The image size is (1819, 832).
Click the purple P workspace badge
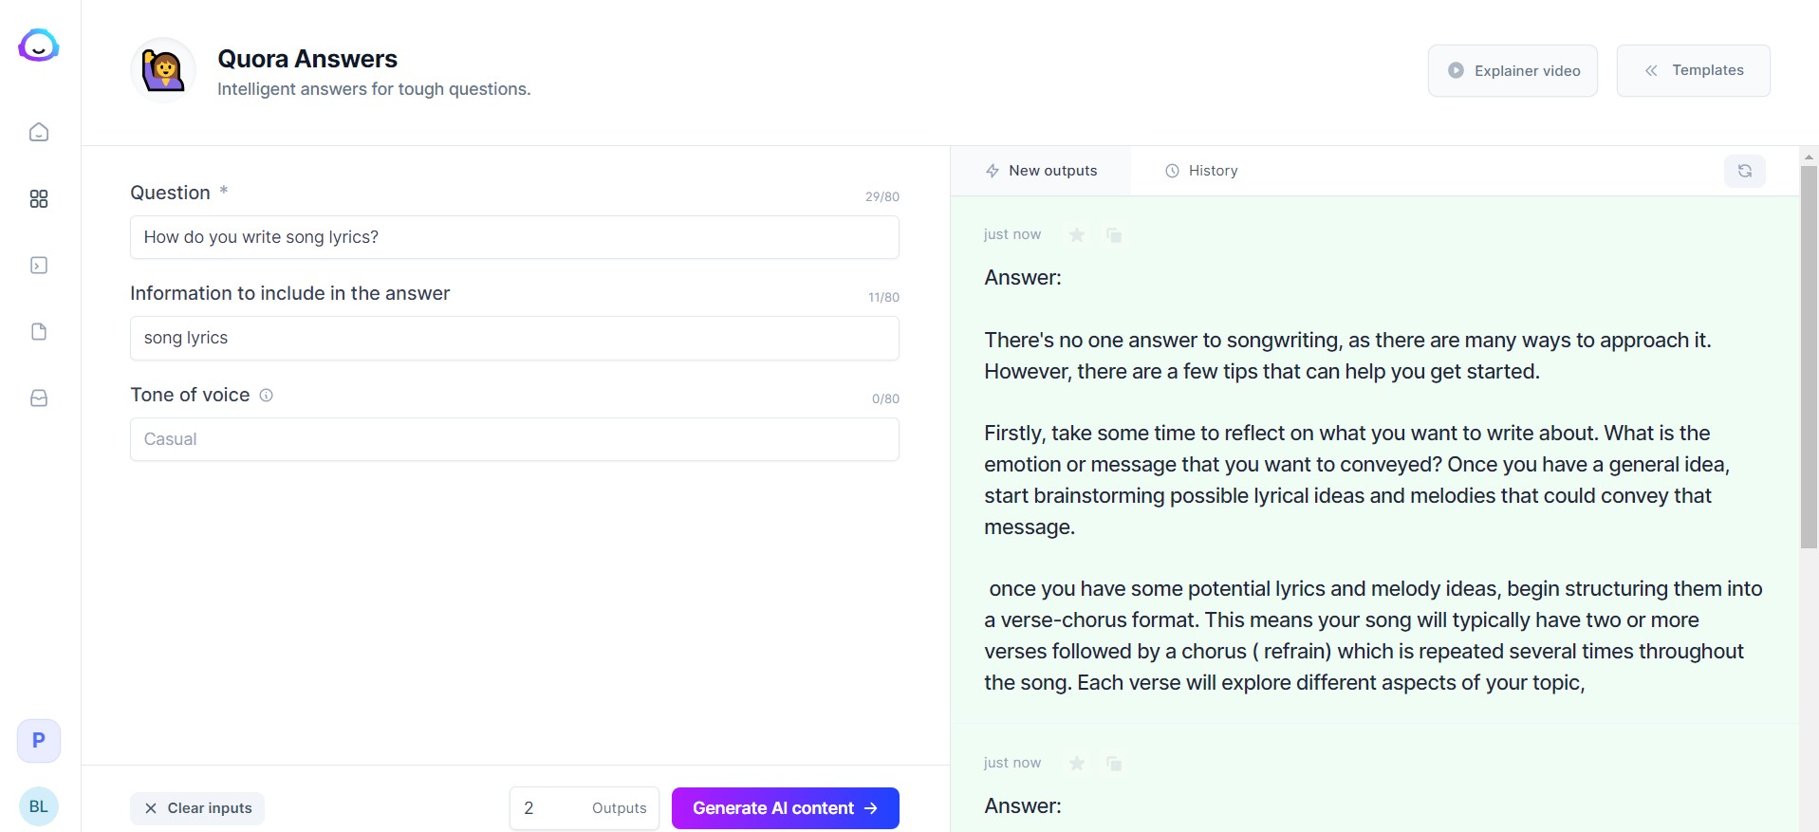click(39, 740)
